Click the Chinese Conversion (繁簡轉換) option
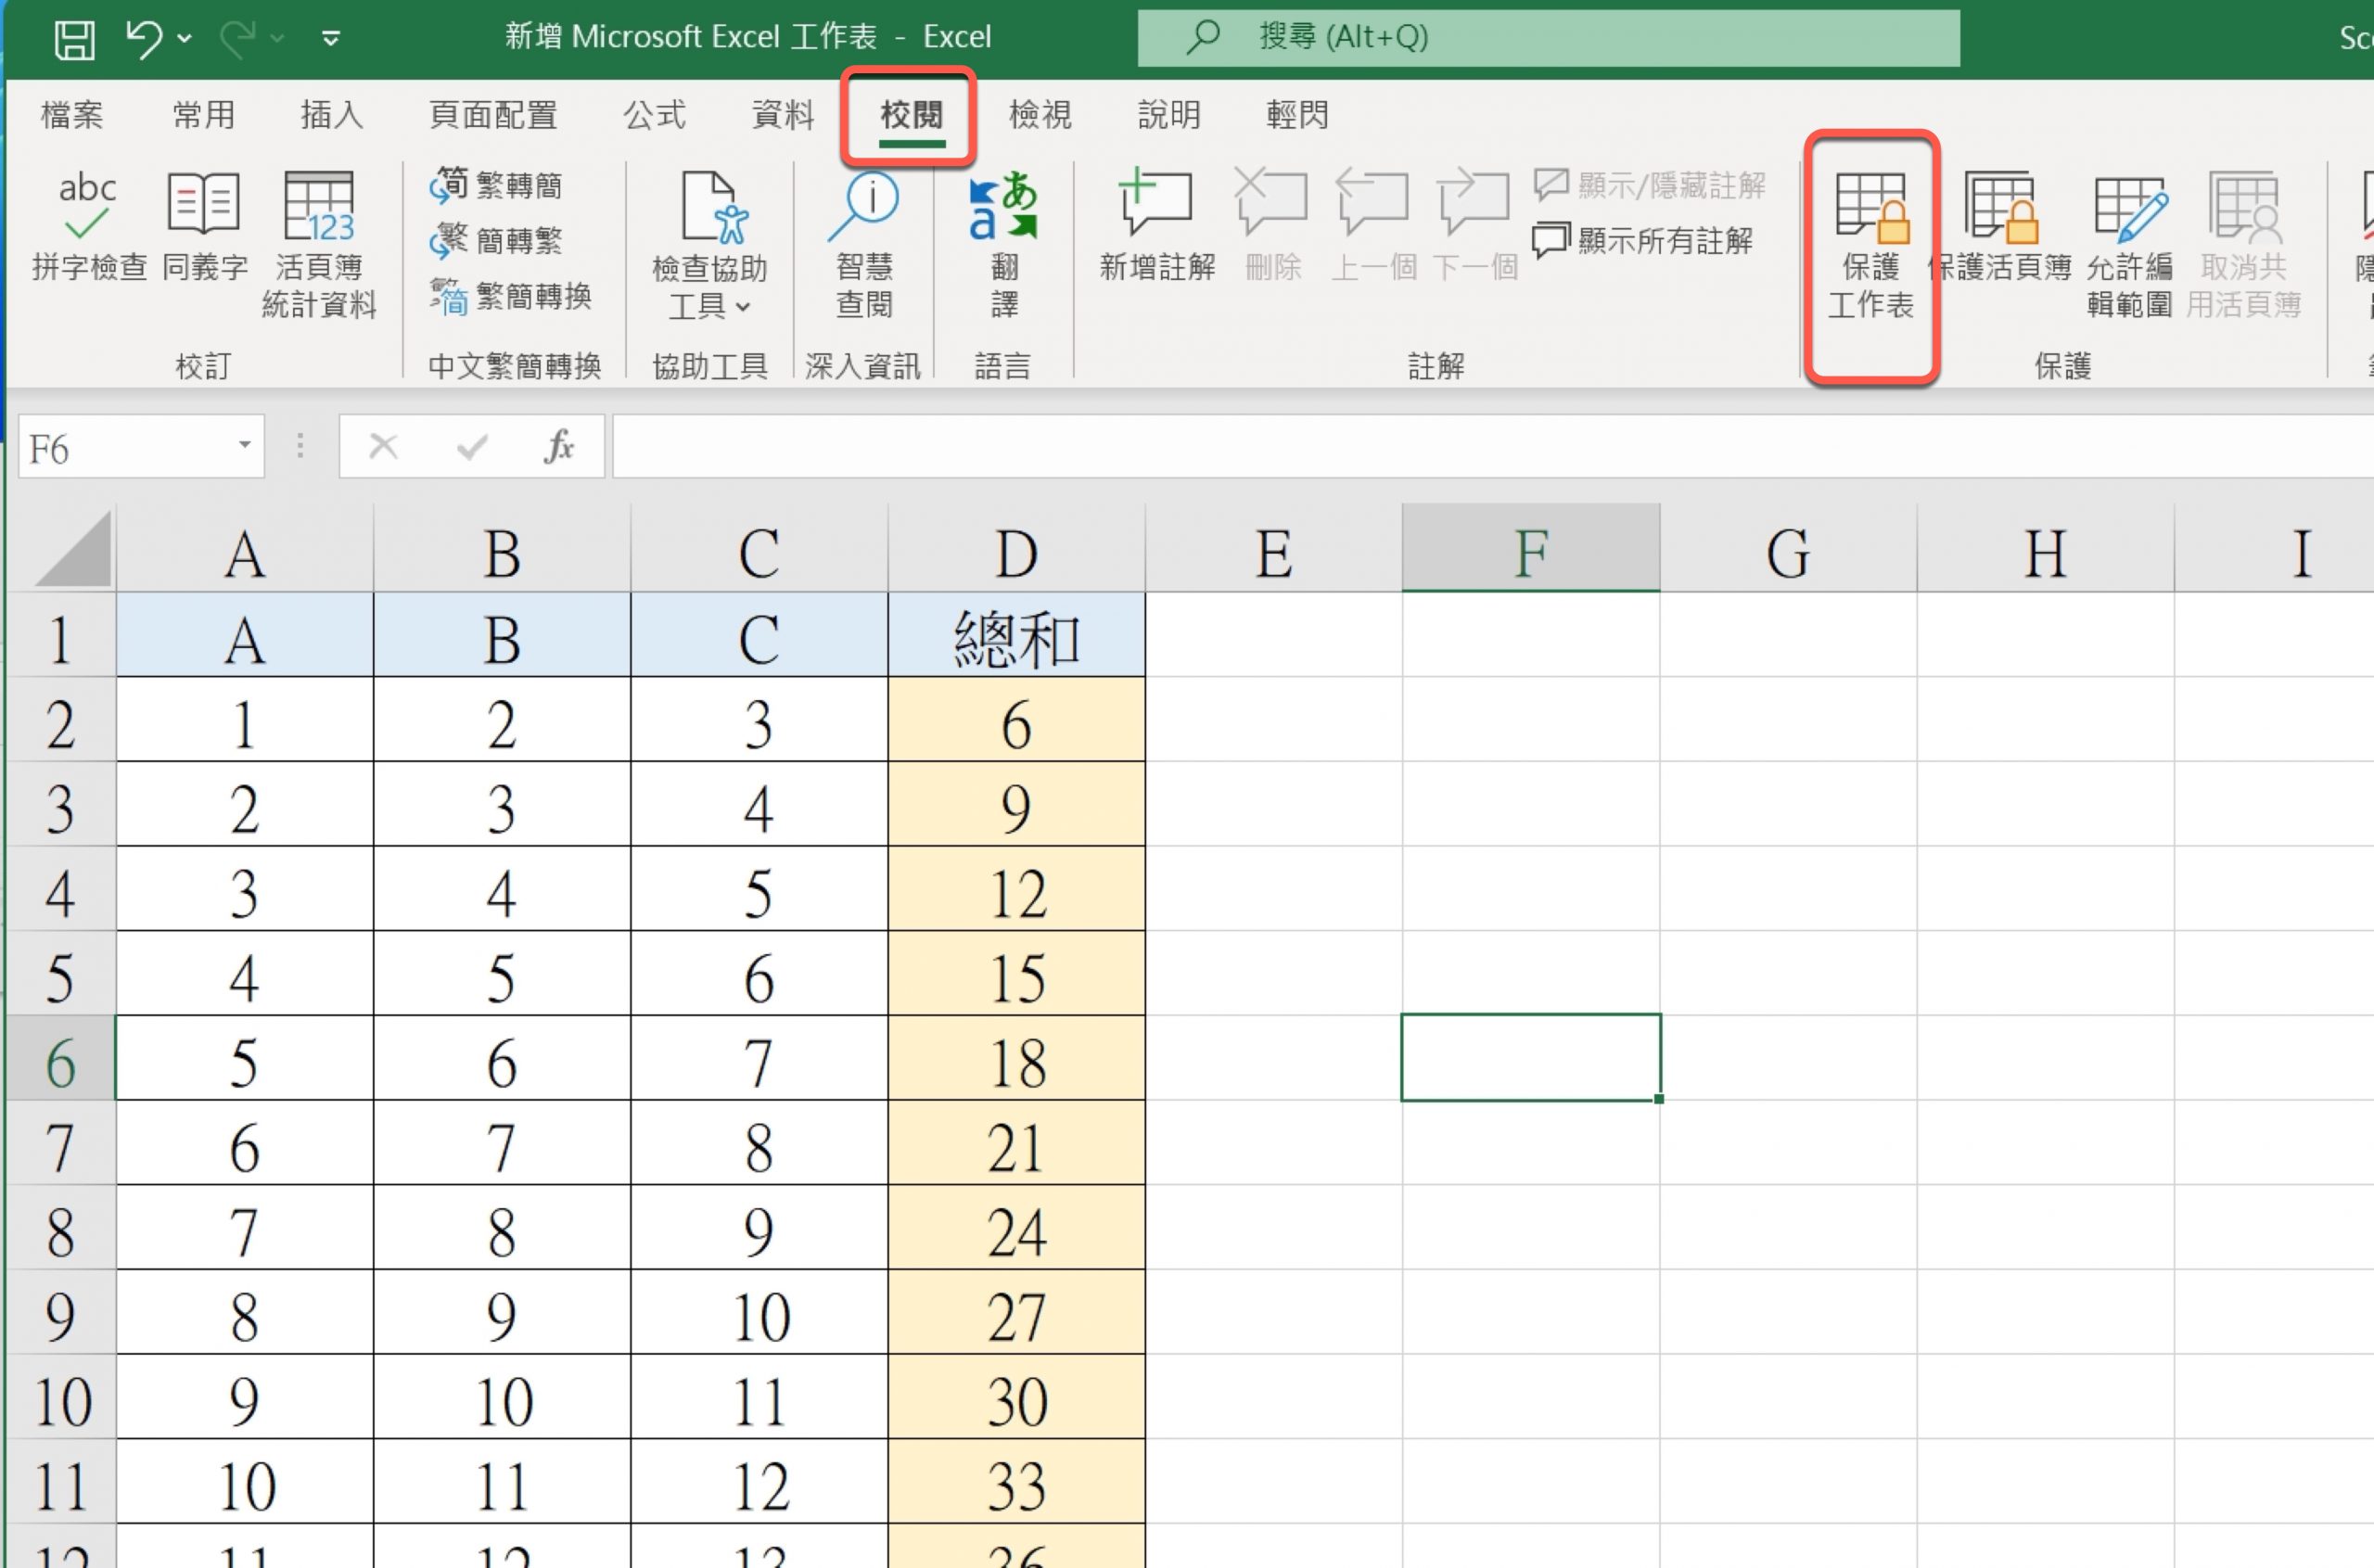 tap(511, 296)
